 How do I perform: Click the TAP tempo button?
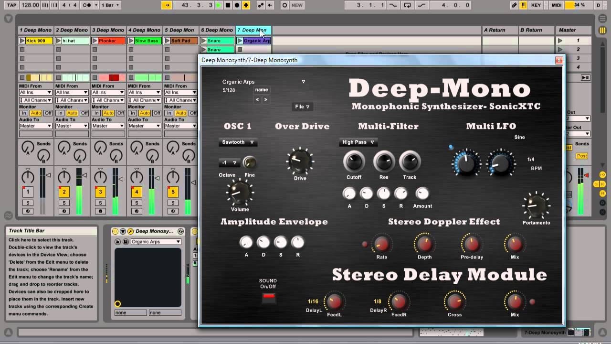coord(11,5)
